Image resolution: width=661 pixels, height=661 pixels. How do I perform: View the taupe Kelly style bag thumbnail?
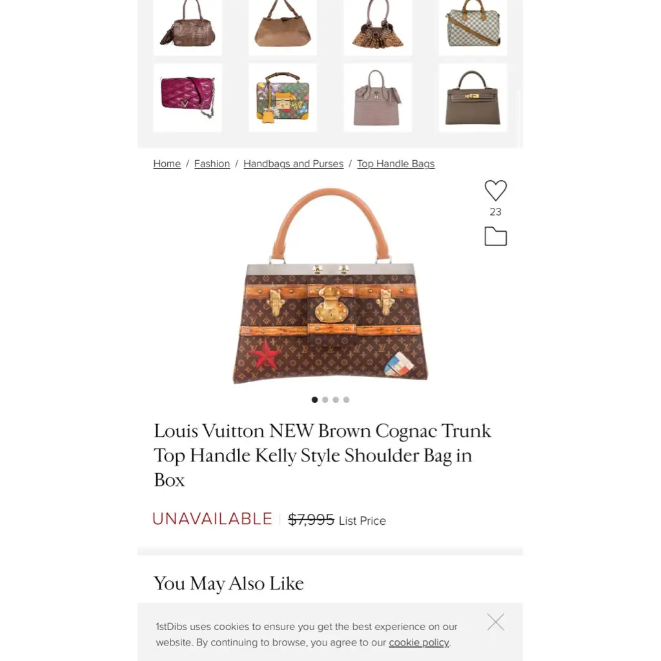[x=473, y=98]
